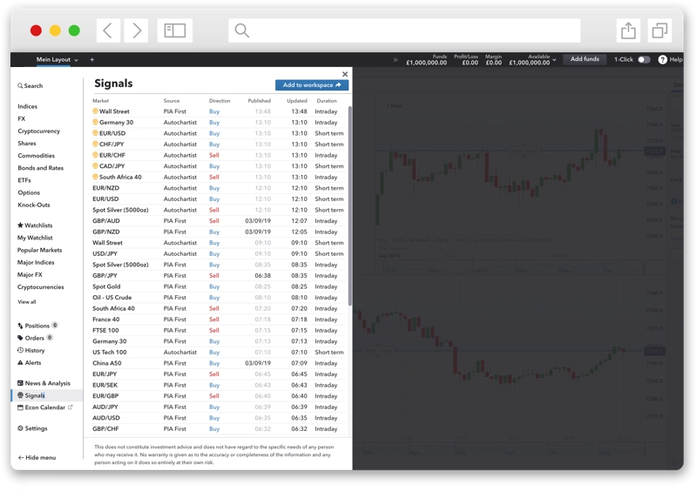Open Econ Calendar in sidebar
Image resolution: width=697 pixels, height=491 pixels.
tap(44, 407)
